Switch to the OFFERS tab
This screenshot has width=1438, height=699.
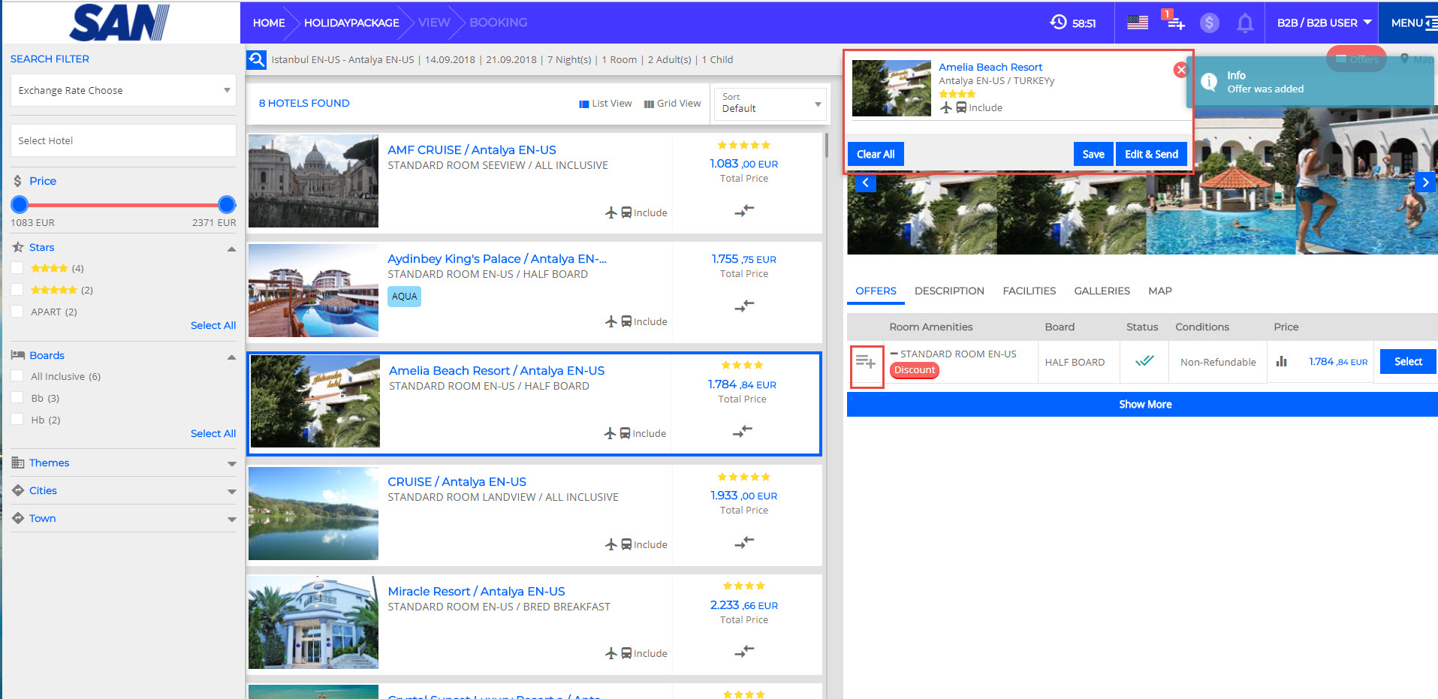(876, 291)
